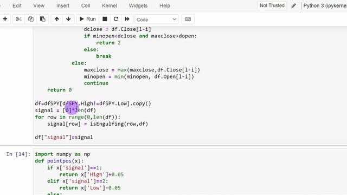Viewport: 347px width, 195px height.
Task: Click the 'return 0' line in code
Action: 59,90
